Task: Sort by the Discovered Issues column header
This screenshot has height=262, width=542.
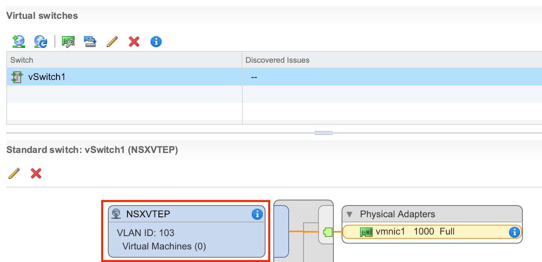Action: point(277,60)
